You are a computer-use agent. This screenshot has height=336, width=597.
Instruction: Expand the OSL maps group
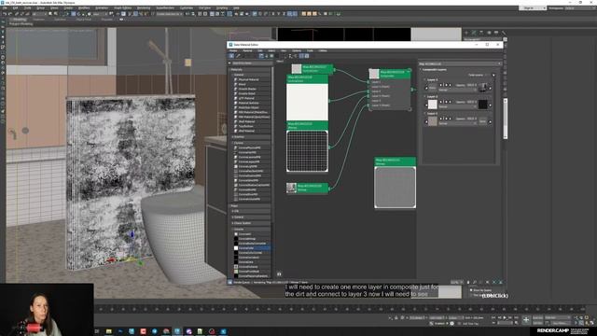click(x=250, y=211)
